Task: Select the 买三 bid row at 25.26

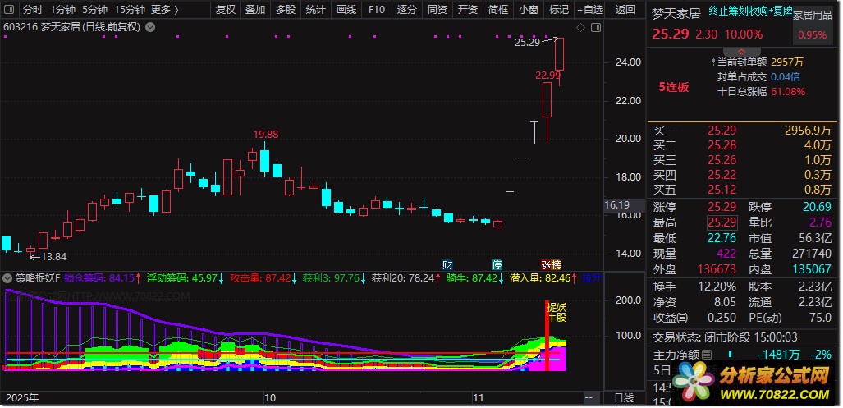Action: click(x=742, y=159)
